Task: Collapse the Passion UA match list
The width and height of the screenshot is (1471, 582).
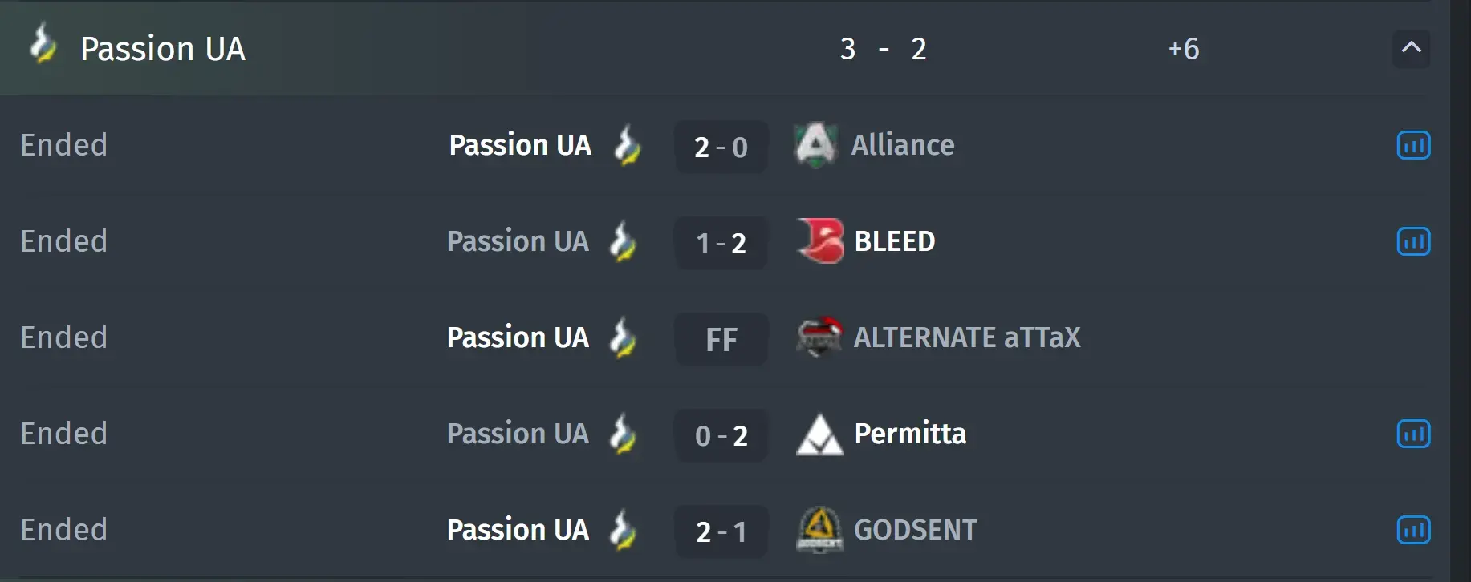Action: tap(1411, 48)
